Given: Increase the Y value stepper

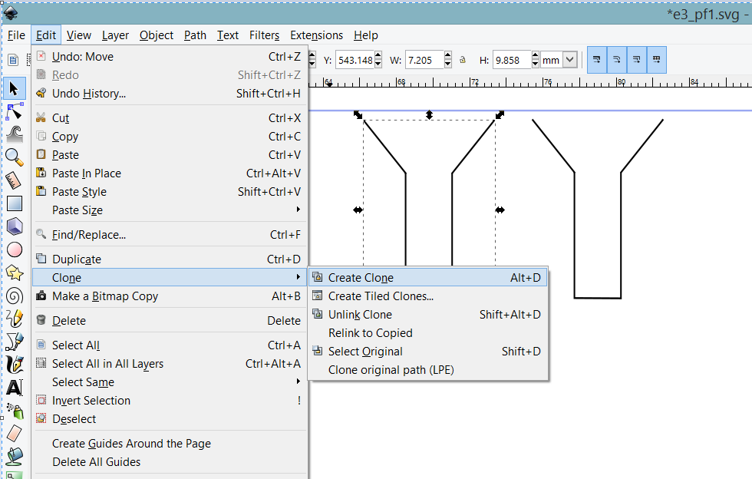Looking at the screenshot, I should pos(378,56).
